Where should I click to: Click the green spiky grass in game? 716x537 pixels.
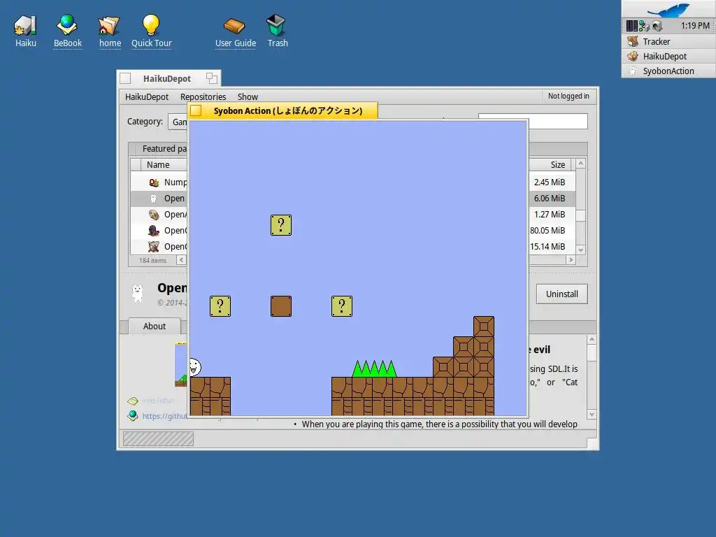(374, 368)
